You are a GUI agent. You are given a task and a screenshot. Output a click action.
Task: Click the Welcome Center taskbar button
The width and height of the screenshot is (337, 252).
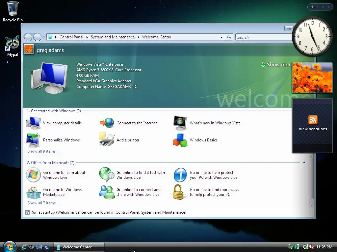coord(79,247)
